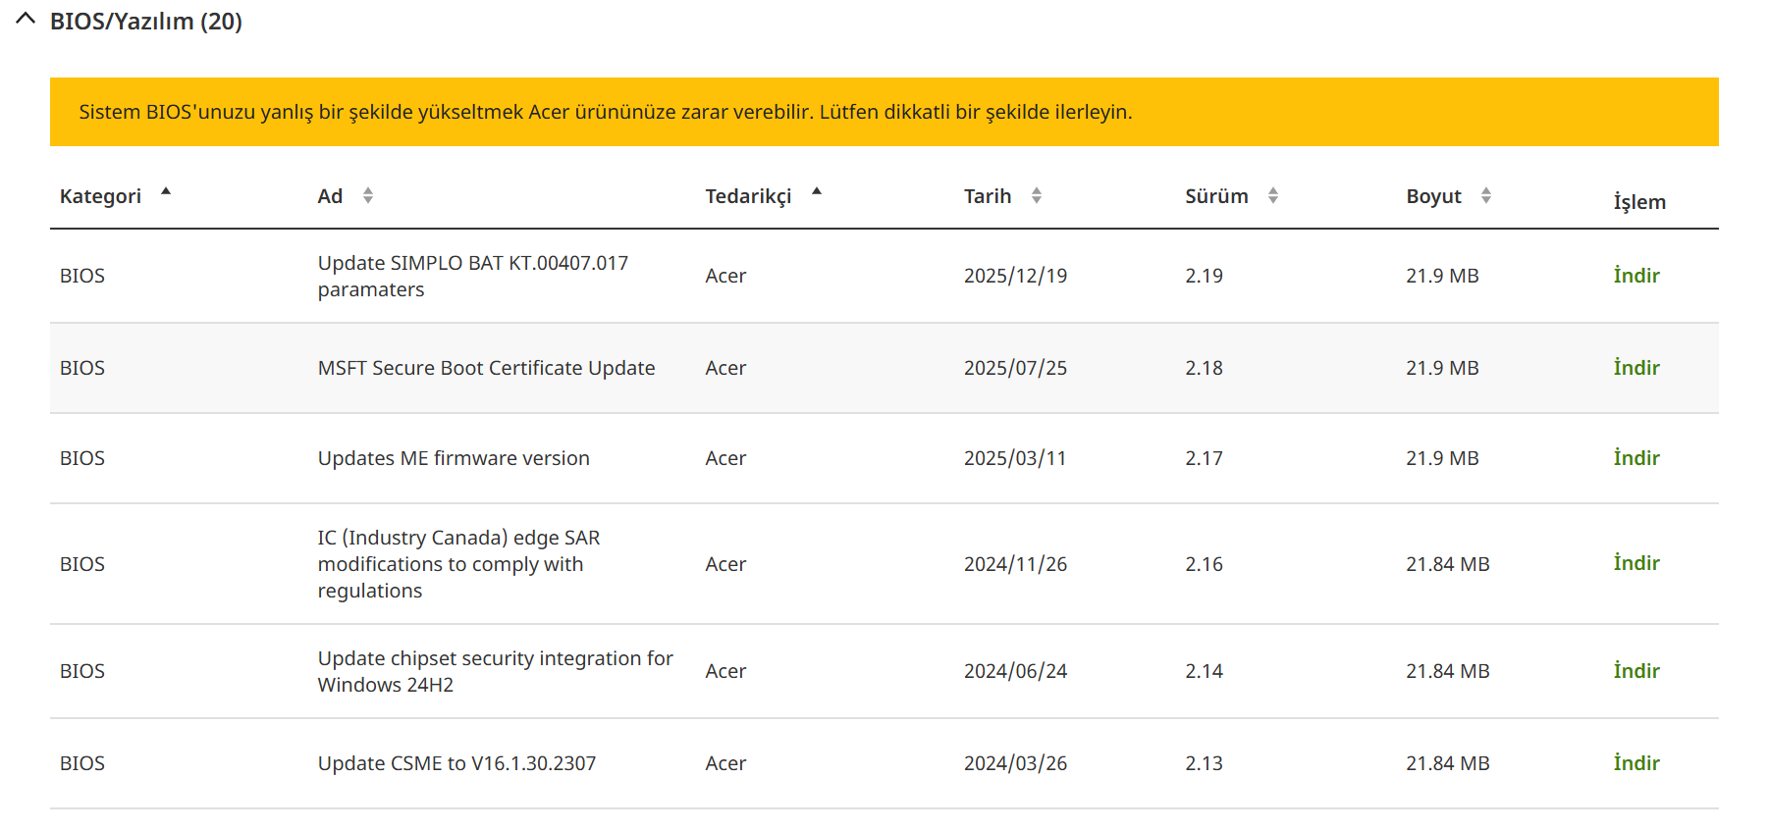Click the Ad column sort arrows

tap(368, 196)
